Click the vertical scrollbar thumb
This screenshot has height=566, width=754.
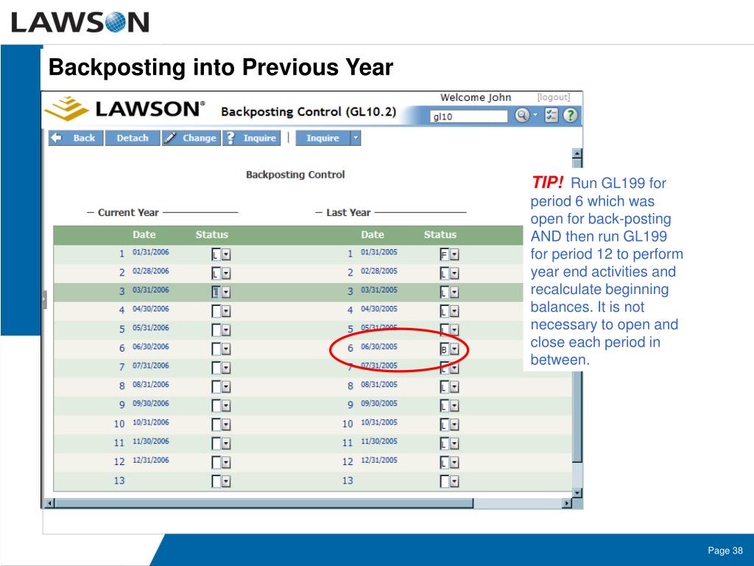pyautogui.click(x=577, y=310)
